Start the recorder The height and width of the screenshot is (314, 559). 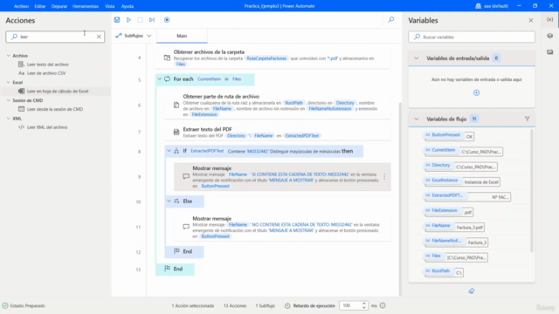[x=167, y=20]
